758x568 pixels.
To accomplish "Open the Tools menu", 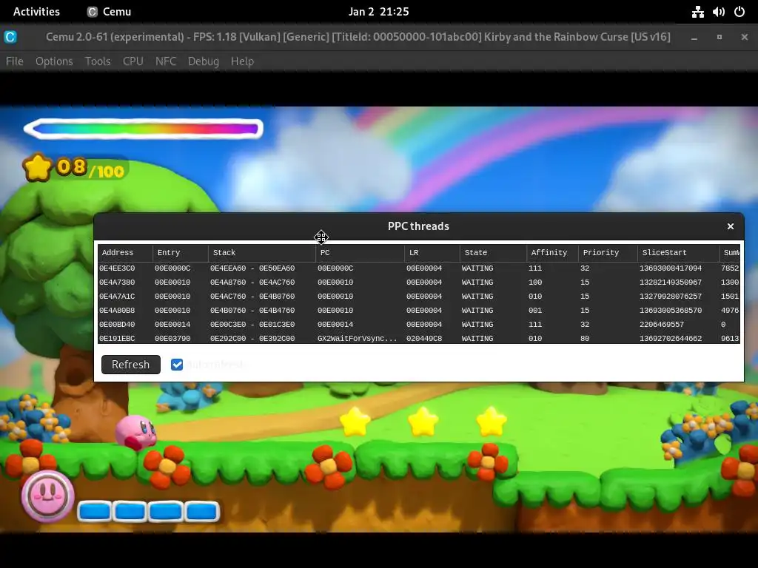I will pos(98,61).
